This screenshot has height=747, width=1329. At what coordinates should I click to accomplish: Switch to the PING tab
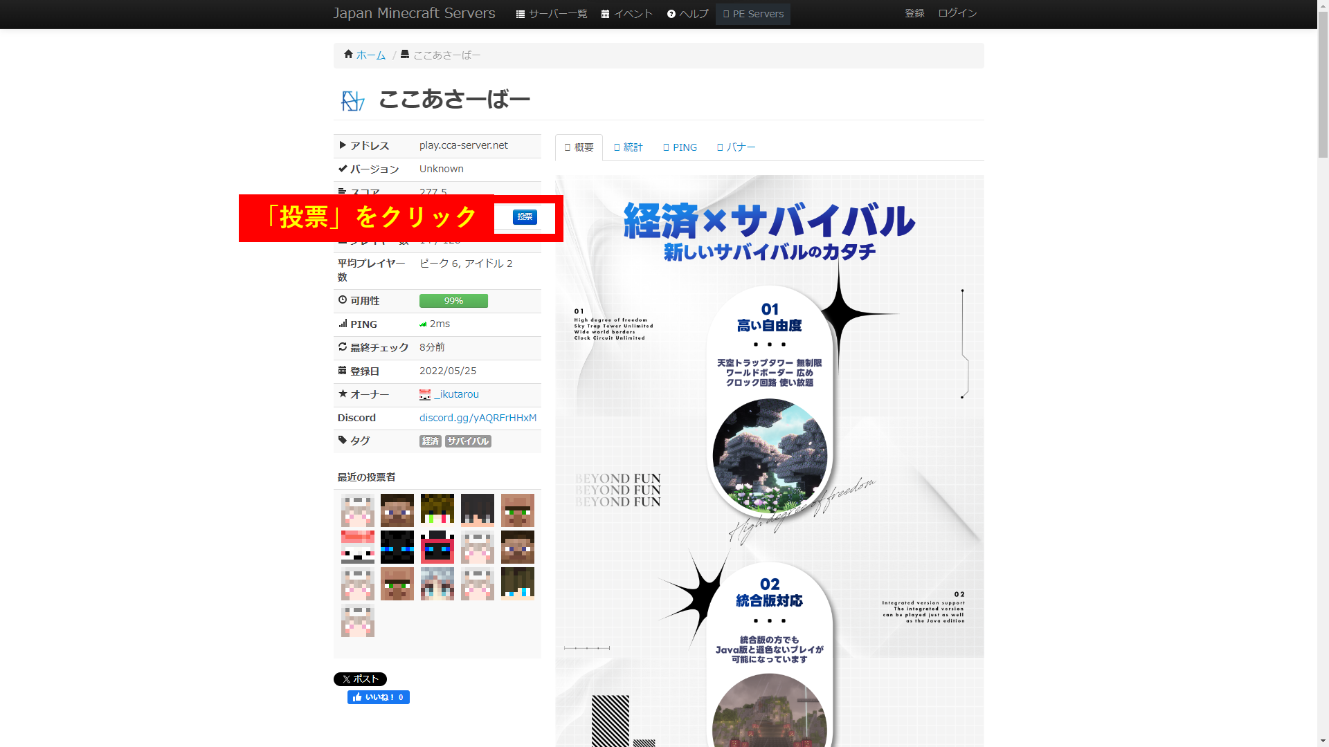(680, 147)
